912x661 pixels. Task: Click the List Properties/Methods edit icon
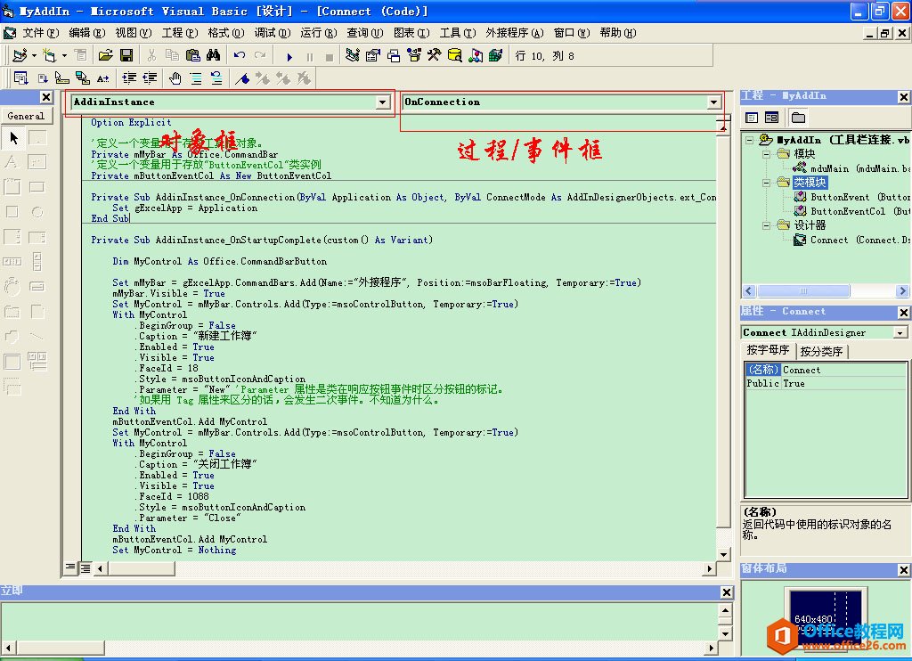point(21,78)
